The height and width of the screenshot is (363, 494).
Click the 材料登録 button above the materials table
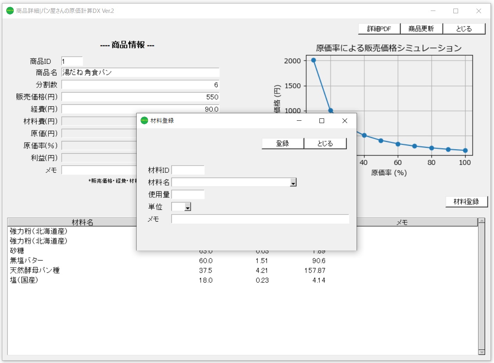(x=467, y=201)
